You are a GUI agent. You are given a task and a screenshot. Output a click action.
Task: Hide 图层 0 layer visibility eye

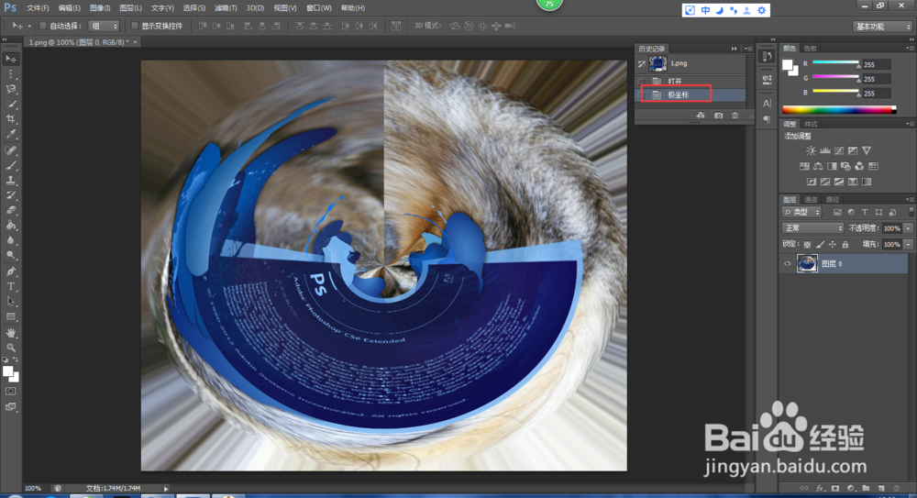(x=787, y=264)
